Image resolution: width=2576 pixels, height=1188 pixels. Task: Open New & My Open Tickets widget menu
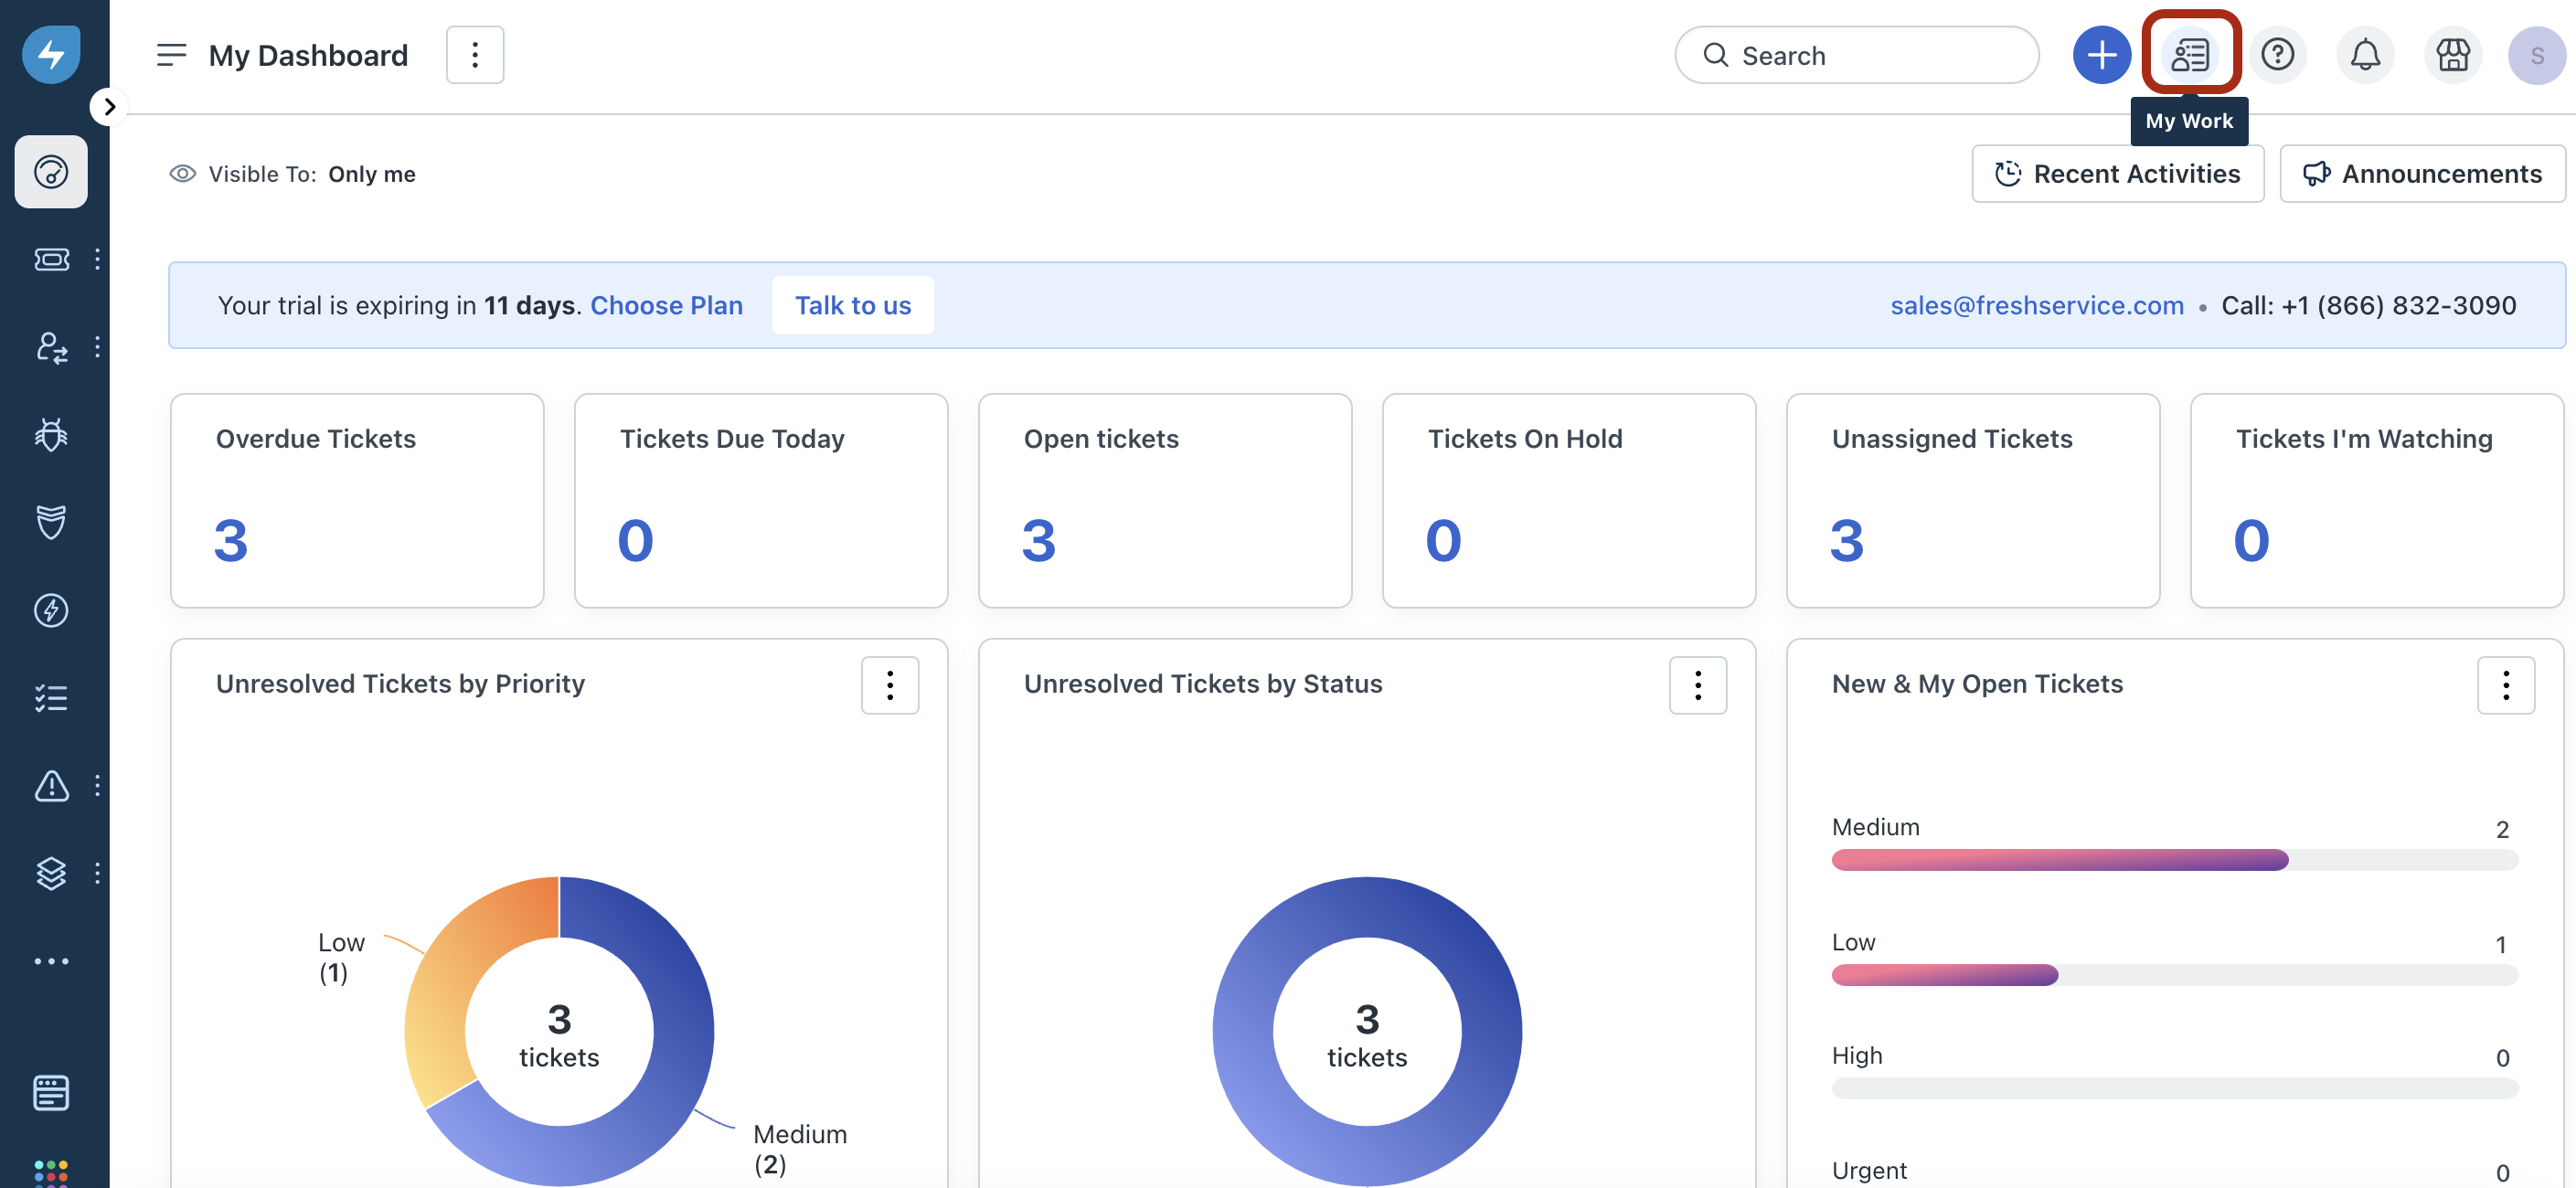[2505, 685]
